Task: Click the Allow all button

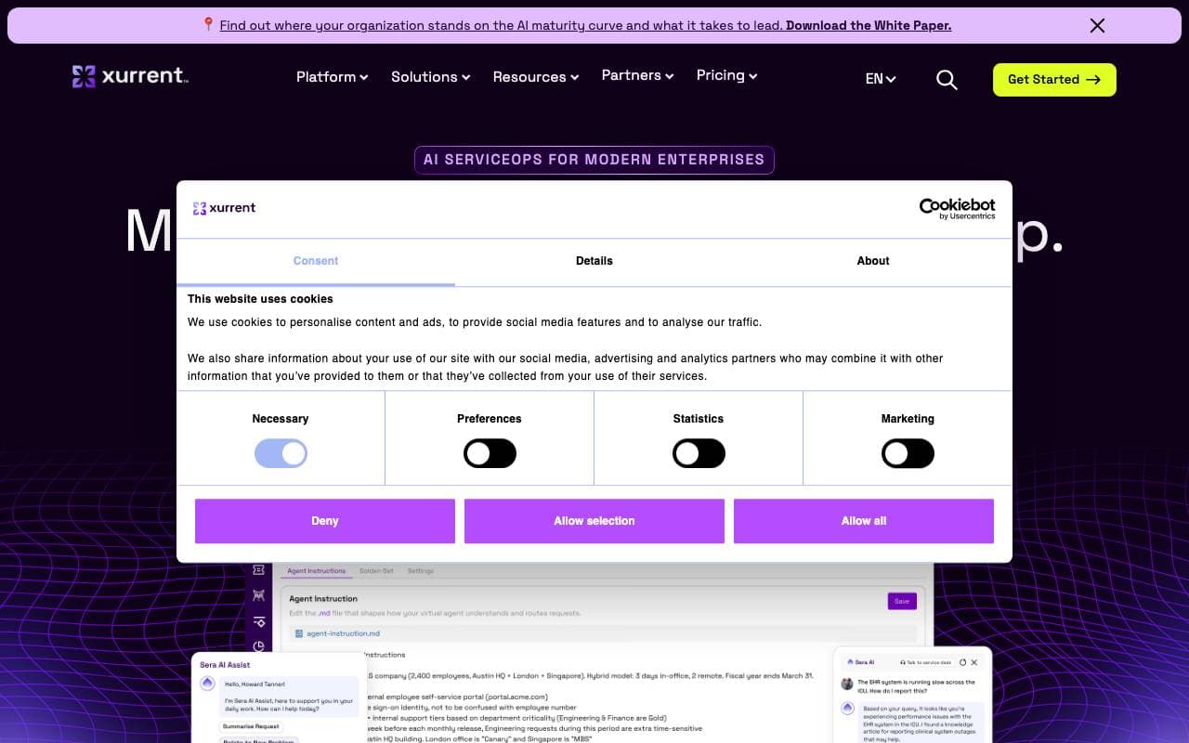Action: [864, 521]
